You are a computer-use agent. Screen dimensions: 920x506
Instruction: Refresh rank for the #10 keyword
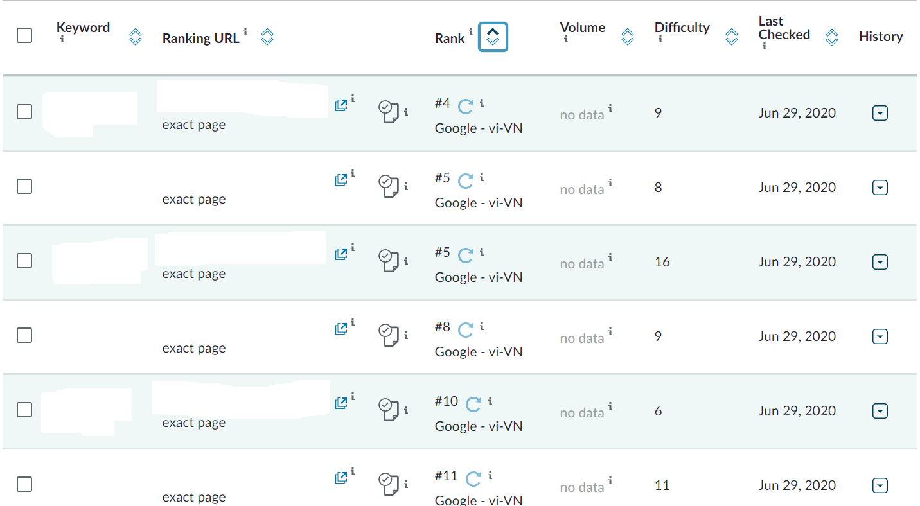[473, 404]
